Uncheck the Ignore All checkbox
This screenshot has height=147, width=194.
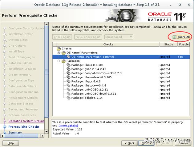174,37
